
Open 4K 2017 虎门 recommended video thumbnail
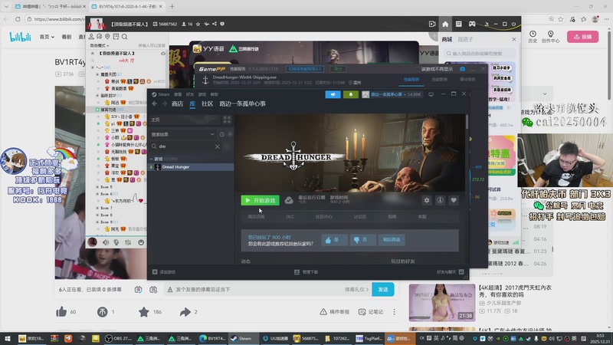(442, 303)
